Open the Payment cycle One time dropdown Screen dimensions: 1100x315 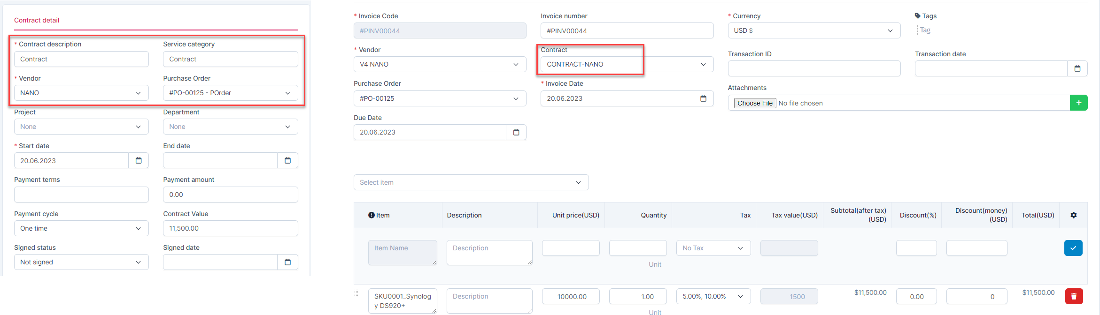pyautogui.click(x=81, y=228)
